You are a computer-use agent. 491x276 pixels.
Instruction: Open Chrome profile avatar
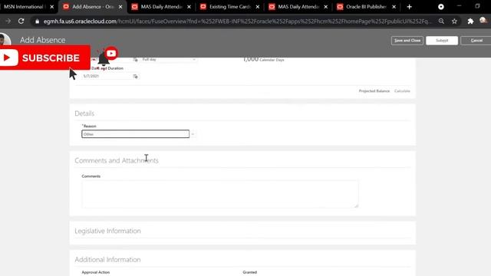click(483, 21)
